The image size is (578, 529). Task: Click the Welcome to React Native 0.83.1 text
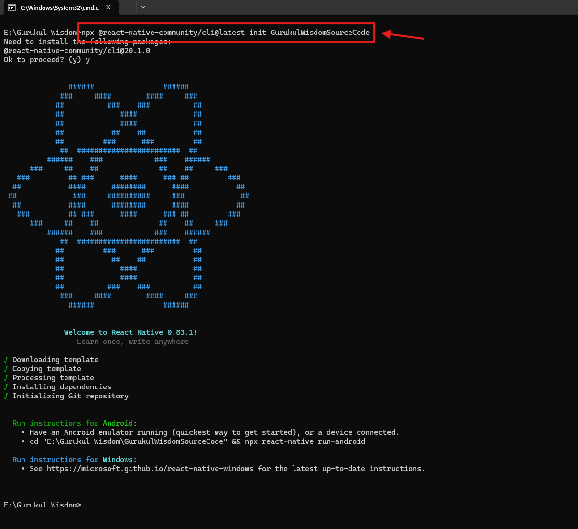(x=131, y=332)
